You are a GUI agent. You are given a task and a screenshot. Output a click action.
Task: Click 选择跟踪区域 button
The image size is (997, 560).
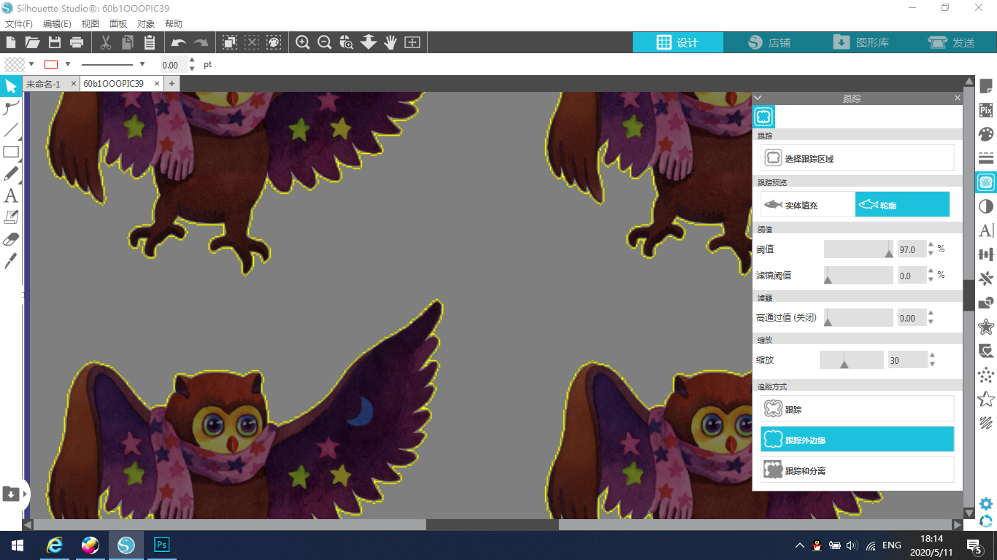(858, 157)
